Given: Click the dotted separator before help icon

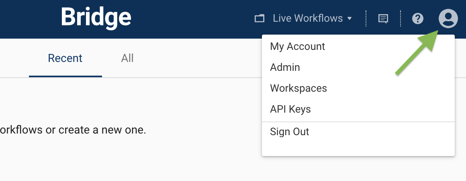Looking at the screenshot, I should tap(401, 19).
